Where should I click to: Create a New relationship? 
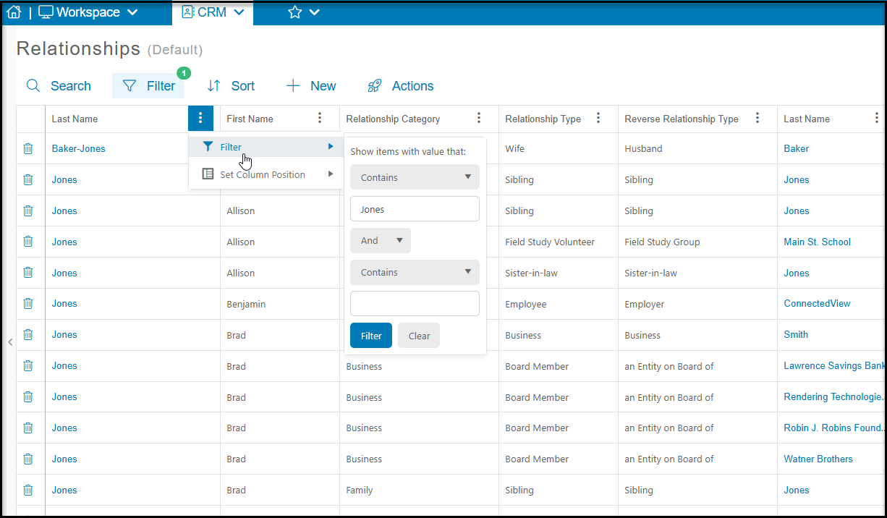(311, 86)
